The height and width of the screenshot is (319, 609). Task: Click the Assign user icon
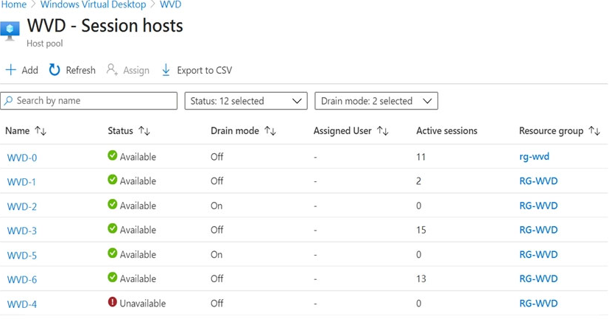point(112,70)
